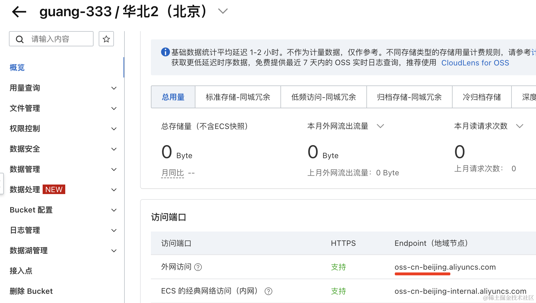This screenshot has height=303, width=536.
Task: Switch to 标准存储-同城冗余 tab
Action: coord(238,97)
